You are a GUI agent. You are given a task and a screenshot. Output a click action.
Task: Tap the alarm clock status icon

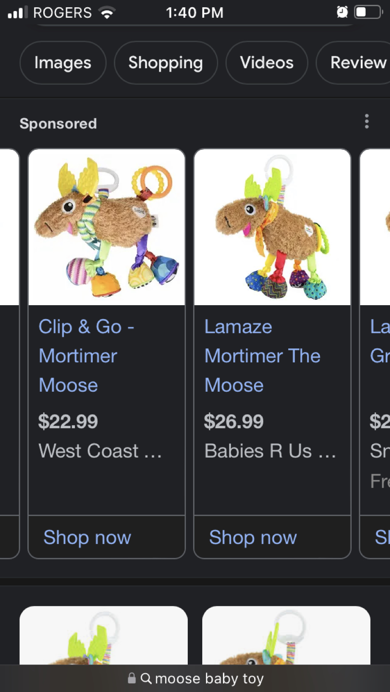(342, 12)
